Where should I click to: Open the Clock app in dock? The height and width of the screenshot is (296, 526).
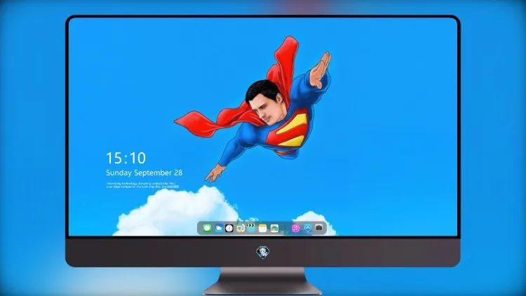tap(229, 228)
